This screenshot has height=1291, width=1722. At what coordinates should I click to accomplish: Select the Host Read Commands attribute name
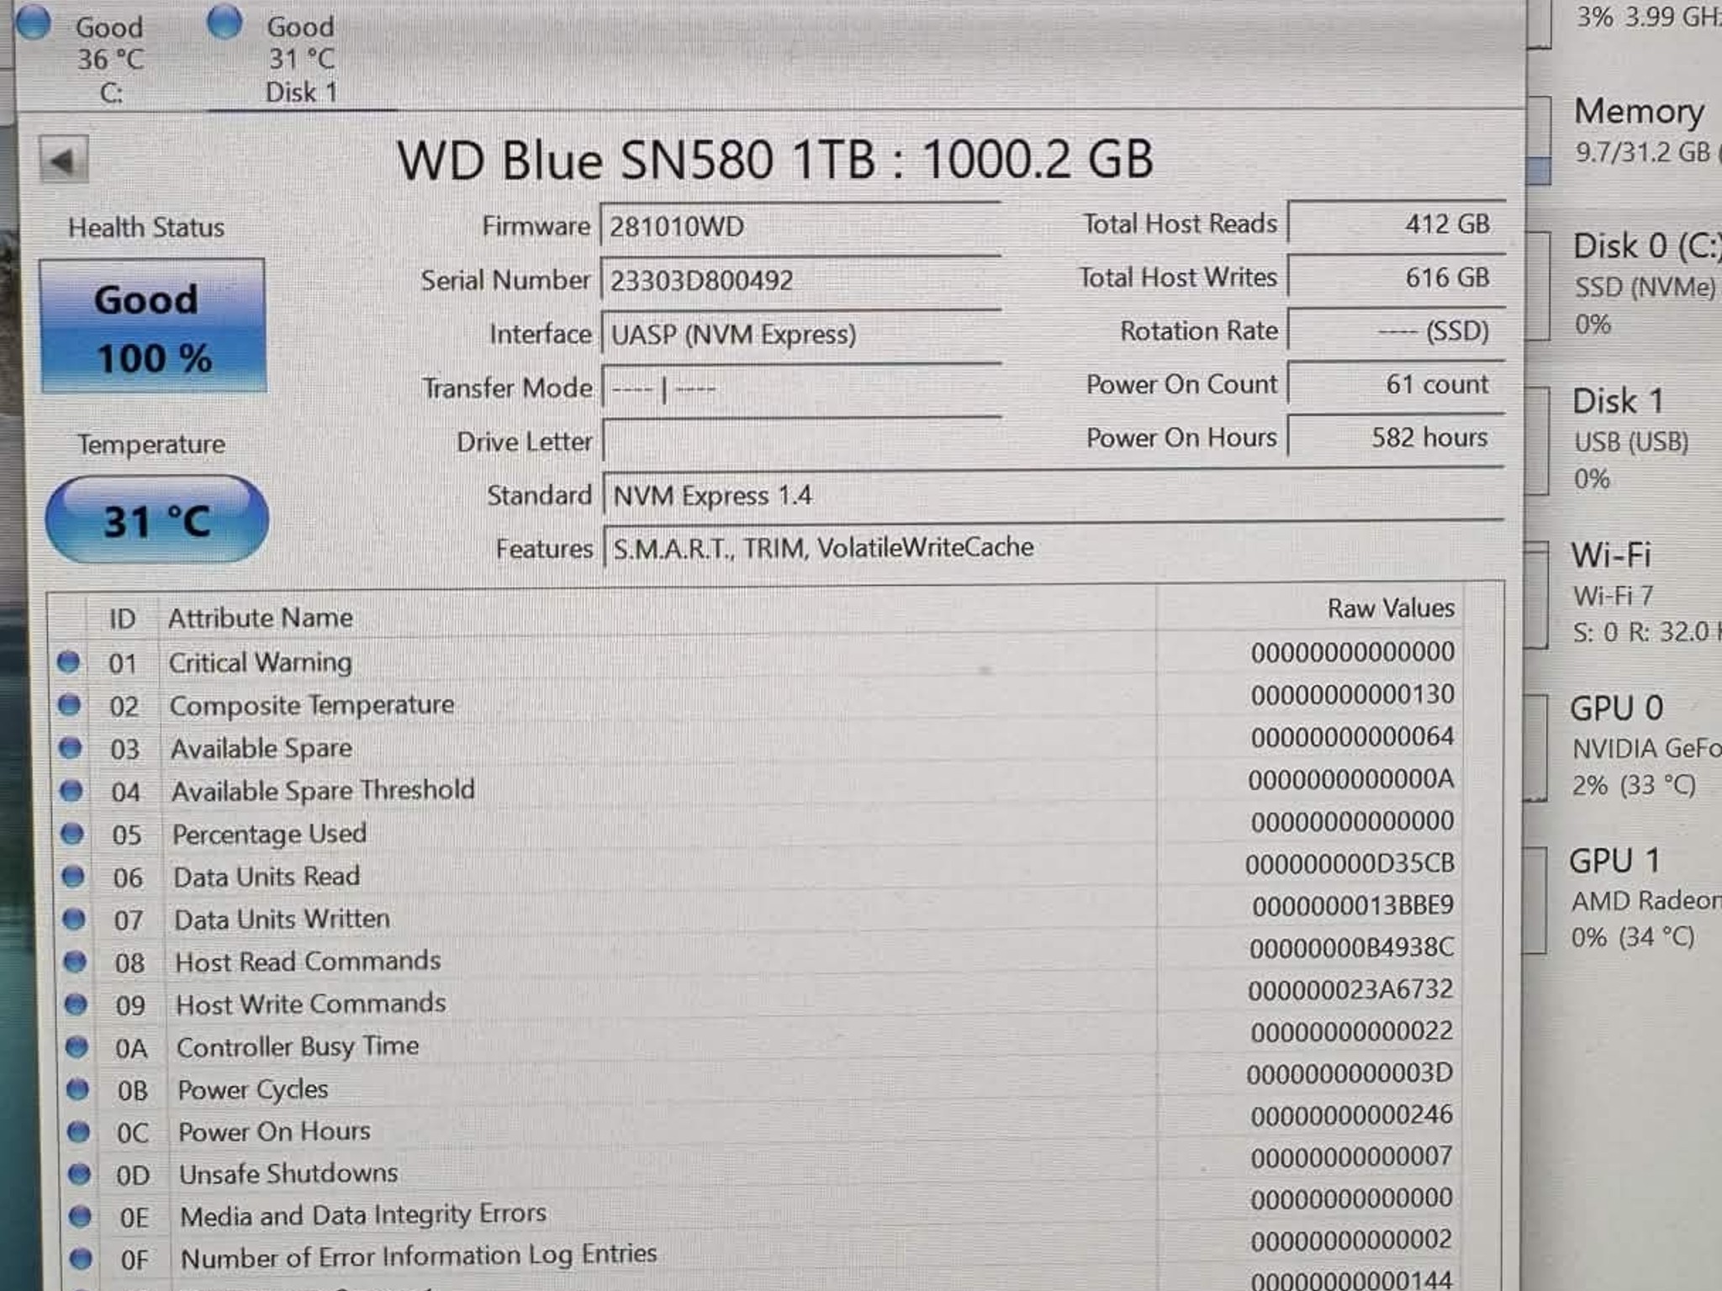pyautogui.click(x=308, y=961)
